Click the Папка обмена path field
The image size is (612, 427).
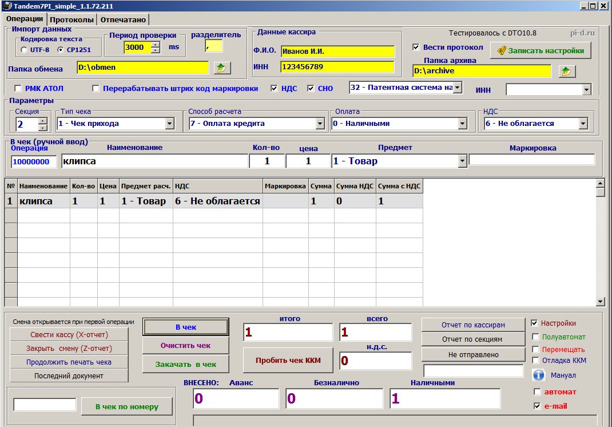pos(142,68)
